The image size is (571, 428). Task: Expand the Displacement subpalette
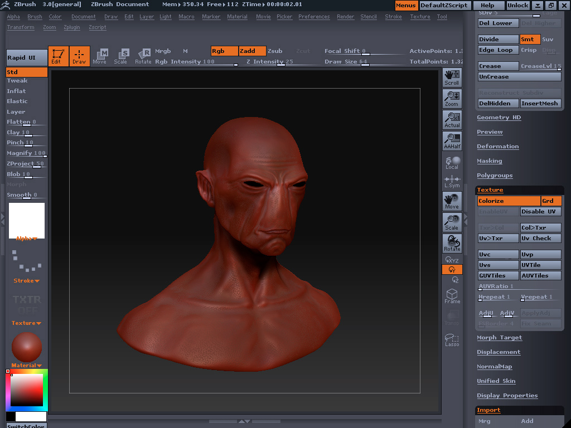(x=499, y=352)
